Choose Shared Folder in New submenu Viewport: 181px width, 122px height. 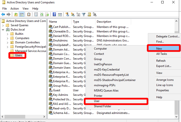(x=102, y=106)
